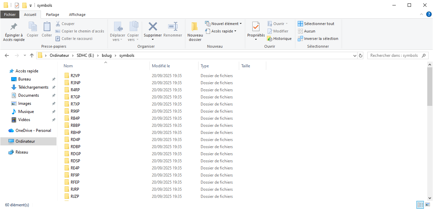
Task: Go back with the left arrow
Action: pyautogui.click(x=7, y=55)
